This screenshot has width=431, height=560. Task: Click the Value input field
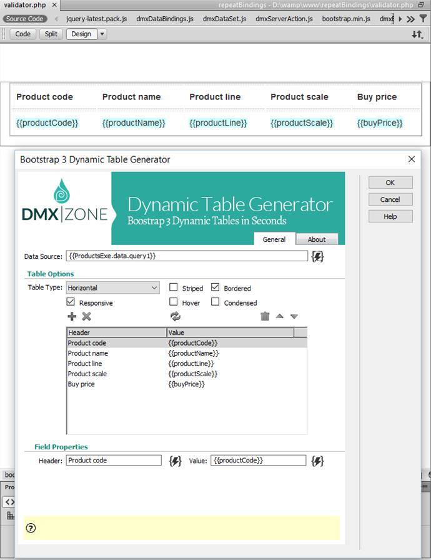tap(259, 461)
